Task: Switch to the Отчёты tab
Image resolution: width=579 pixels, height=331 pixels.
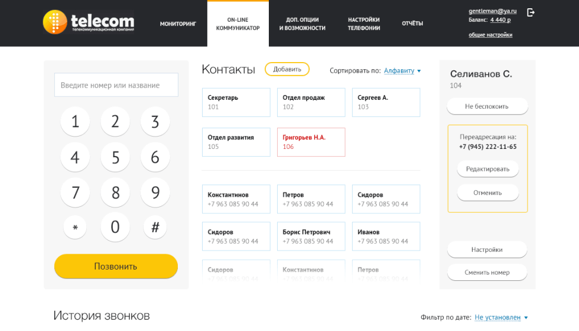Action: click(412, 24)
